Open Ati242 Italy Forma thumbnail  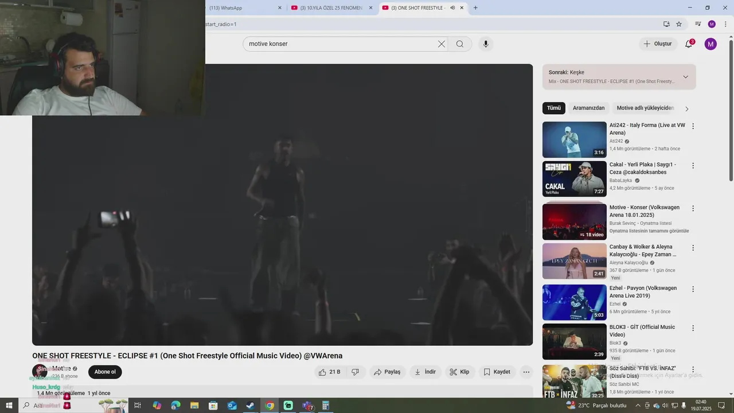(x=574, y=139)
